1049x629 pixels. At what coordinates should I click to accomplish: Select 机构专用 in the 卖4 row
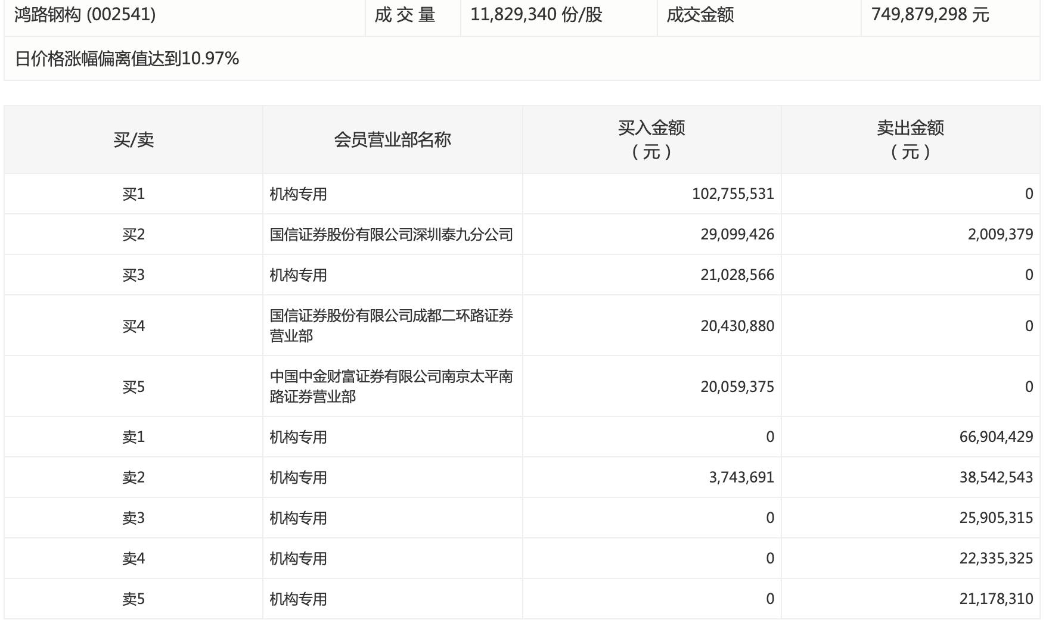click(x=298, y=559)
